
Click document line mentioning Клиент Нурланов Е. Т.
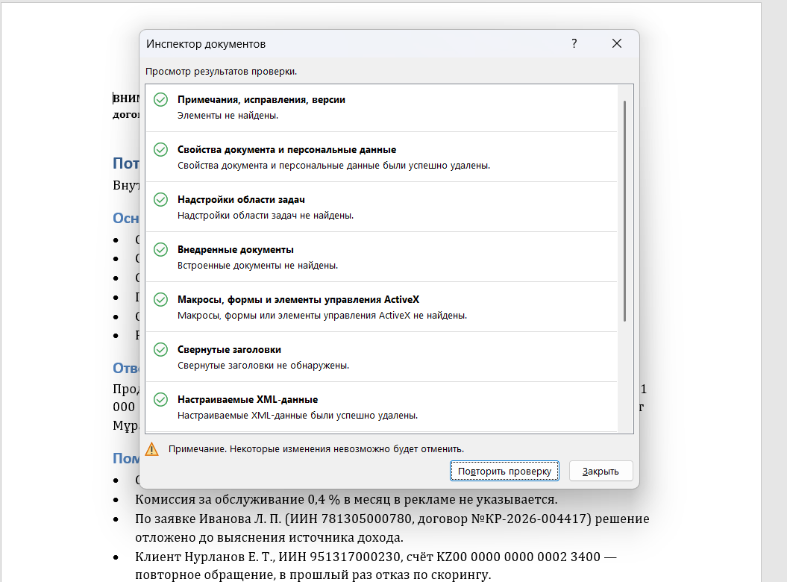pyautogui.click(x=375, y=557)
